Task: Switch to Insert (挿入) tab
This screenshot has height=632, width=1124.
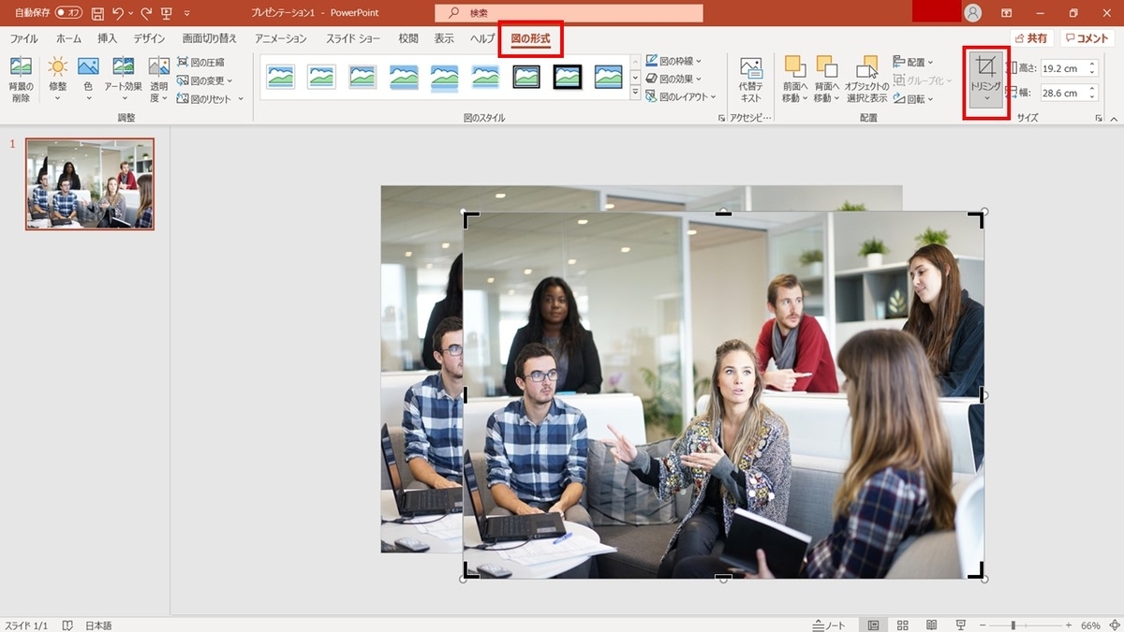Action: click(x=108, y=38)
